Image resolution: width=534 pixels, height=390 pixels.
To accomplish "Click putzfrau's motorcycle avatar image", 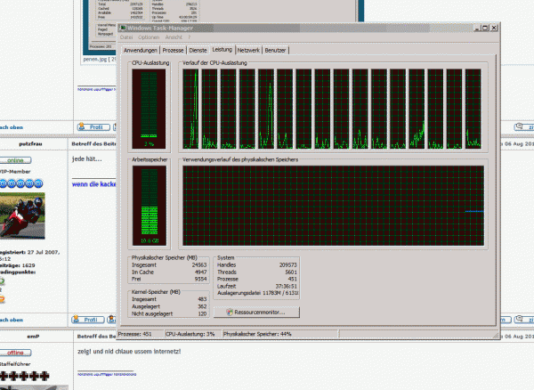I will tap(22, 215).
